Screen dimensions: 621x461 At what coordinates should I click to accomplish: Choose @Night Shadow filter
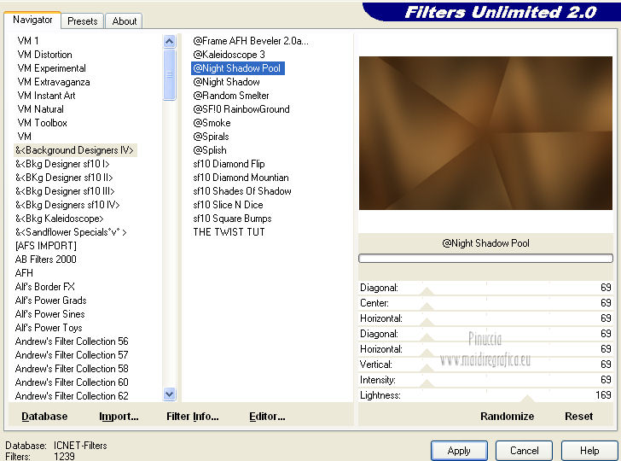pyautogui.click(x=227, y=82)
